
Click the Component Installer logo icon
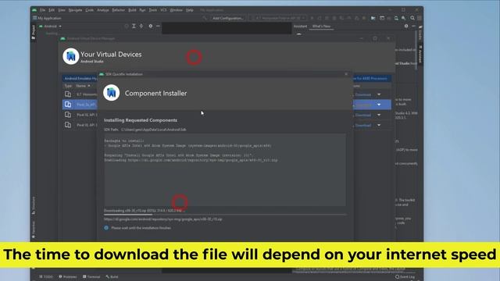click(111, 93)
